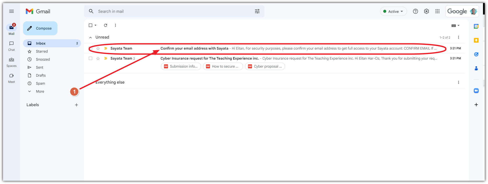Viewport: 488px width, 184px height.
Task: Select the Cyber Insurance request message checkbox
Action: tap(90, 58)
